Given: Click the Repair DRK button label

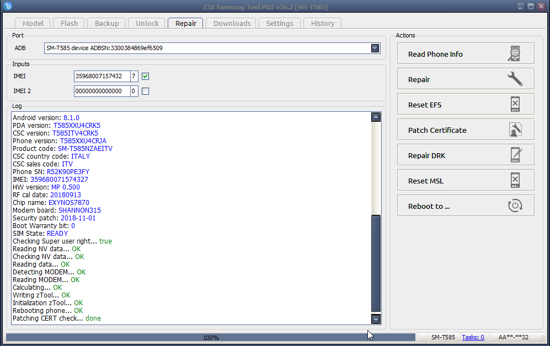Looking at the screenshot, I should [426, 155].
